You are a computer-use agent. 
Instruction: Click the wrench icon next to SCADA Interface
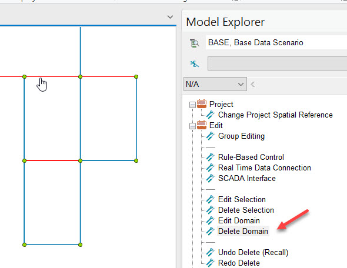[210, 178]
